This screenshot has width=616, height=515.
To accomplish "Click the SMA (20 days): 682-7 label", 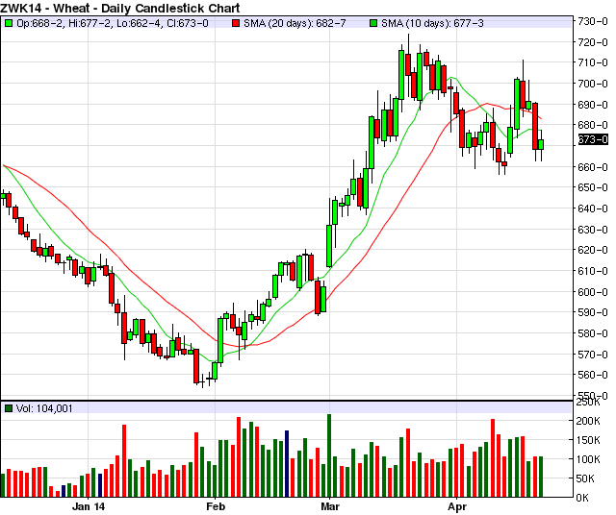I will point(295,23).
